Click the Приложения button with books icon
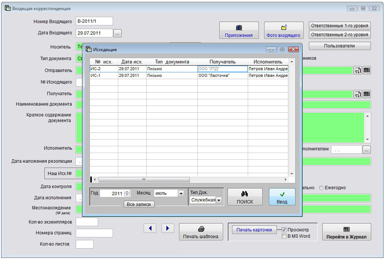This screenshot has height=259, width=385. (x=239, y=31)
